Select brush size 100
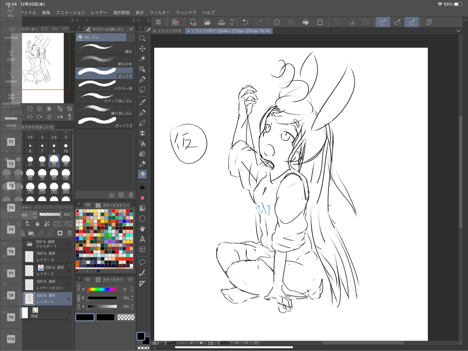The height and width of the screenshot is (351, 468). coord(66,174)
